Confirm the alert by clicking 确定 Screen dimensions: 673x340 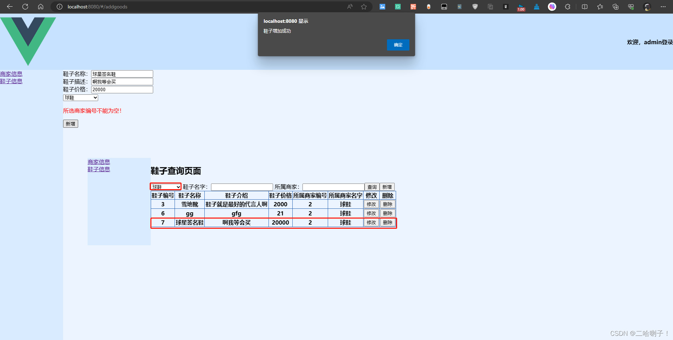click(x=398, y=45)
